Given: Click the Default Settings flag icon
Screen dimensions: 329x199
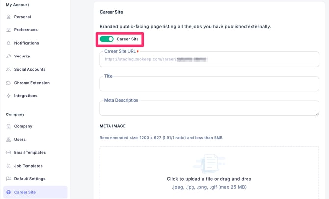Looking at the screenshot, I should click(x=8, y=179).
